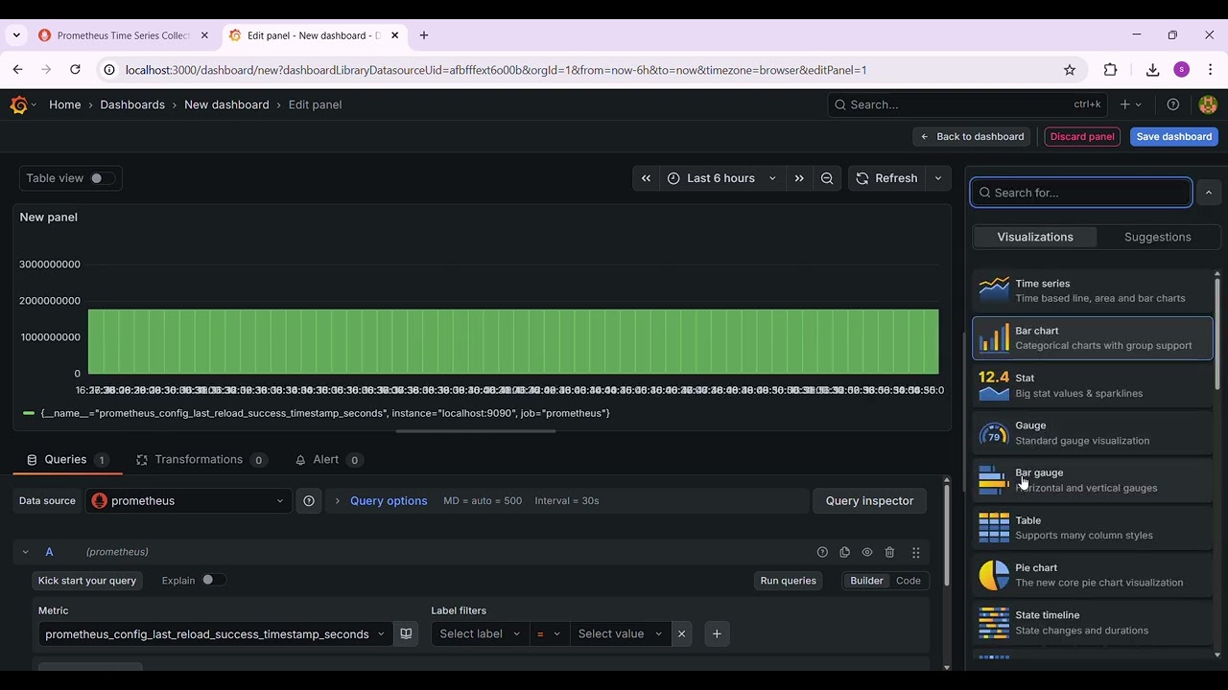Click the legend horizontal scrollbar
Viewport: 1228px width, 690px height.
(476, 431)
